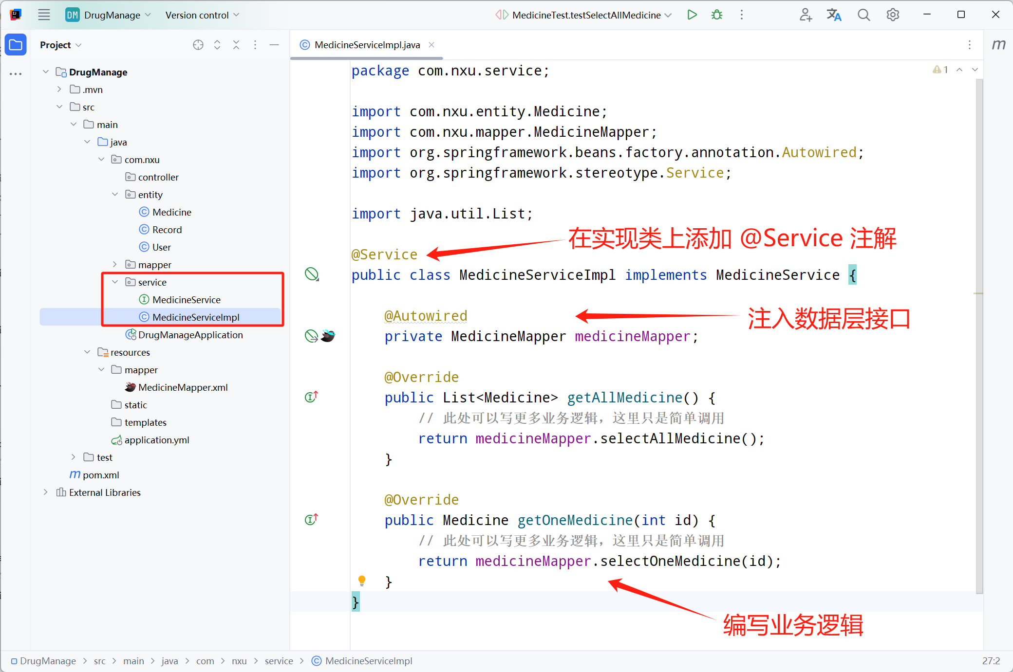Run MedicineTest with the green Run icon
Screen dimensions: 1013x672
point(692,15)
